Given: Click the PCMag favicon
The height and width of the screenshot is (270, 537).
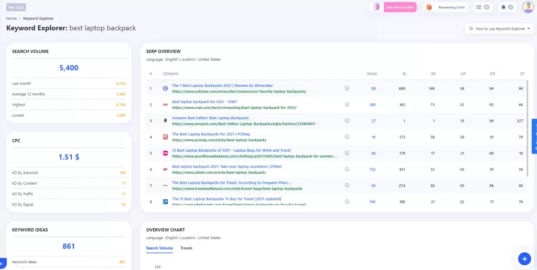Looking at the screenshot, I should 165,137.
